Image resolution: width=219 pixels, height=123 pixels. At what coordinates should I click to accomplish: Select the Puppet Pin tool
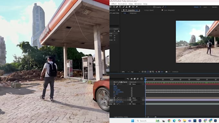click(x=137, y=7)
